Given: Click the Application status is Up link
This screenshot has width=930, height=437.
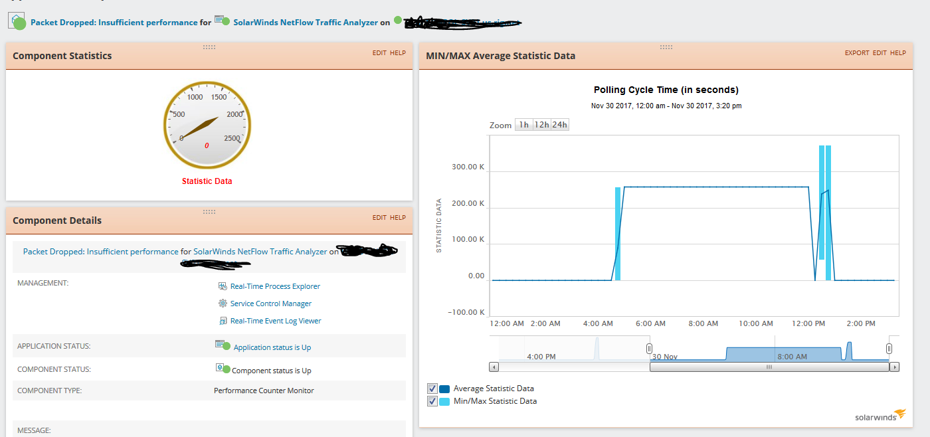Looking at the screenshot, I should click(272, 347).
